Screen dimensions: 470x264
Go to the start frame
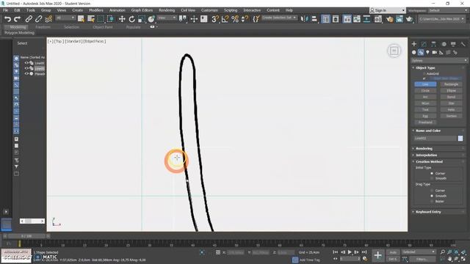(336, 252)
